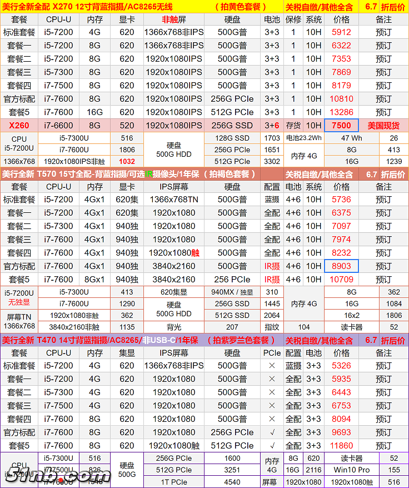The image size is (409, 488).
Task: Select the 16x2 memory upgrade cell
Action: click(352, 315)
